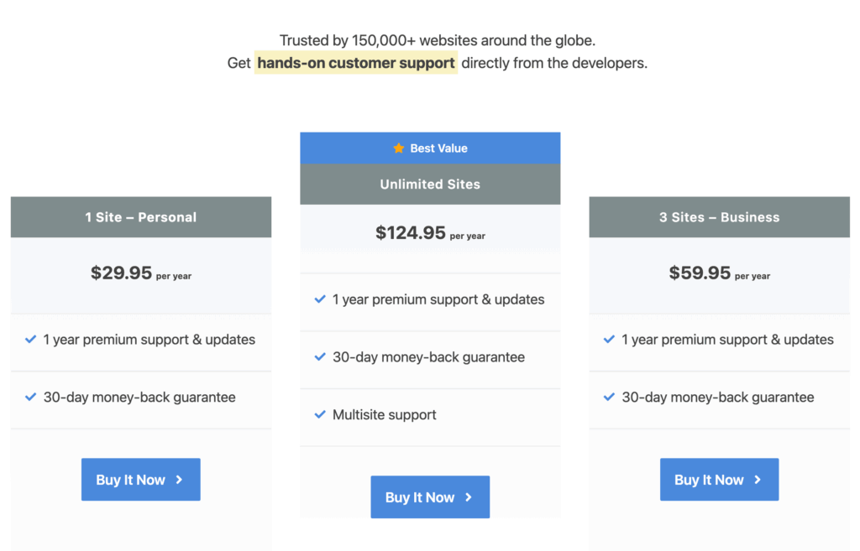Click checkmark beside Unlimited Sites money-back guarantee

click(x=320, y=356)
